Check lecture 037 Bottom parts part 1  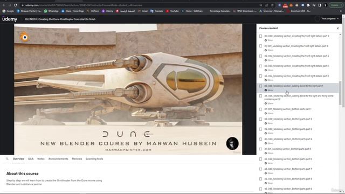[x=260, y=109]
